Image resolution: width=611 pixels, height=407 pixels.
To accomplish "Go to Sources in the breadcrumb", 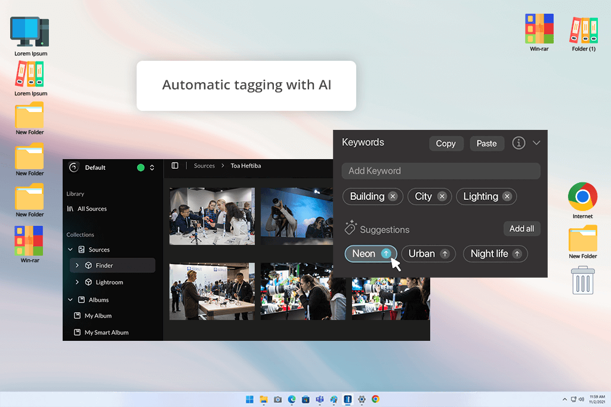I will 204,166.
